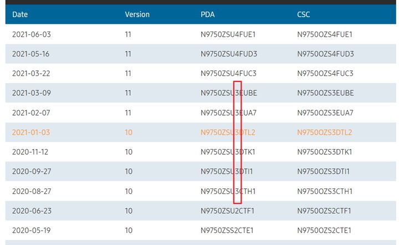Click the PDA column header
The image size is (399, 245).
[x=208, y=14]
